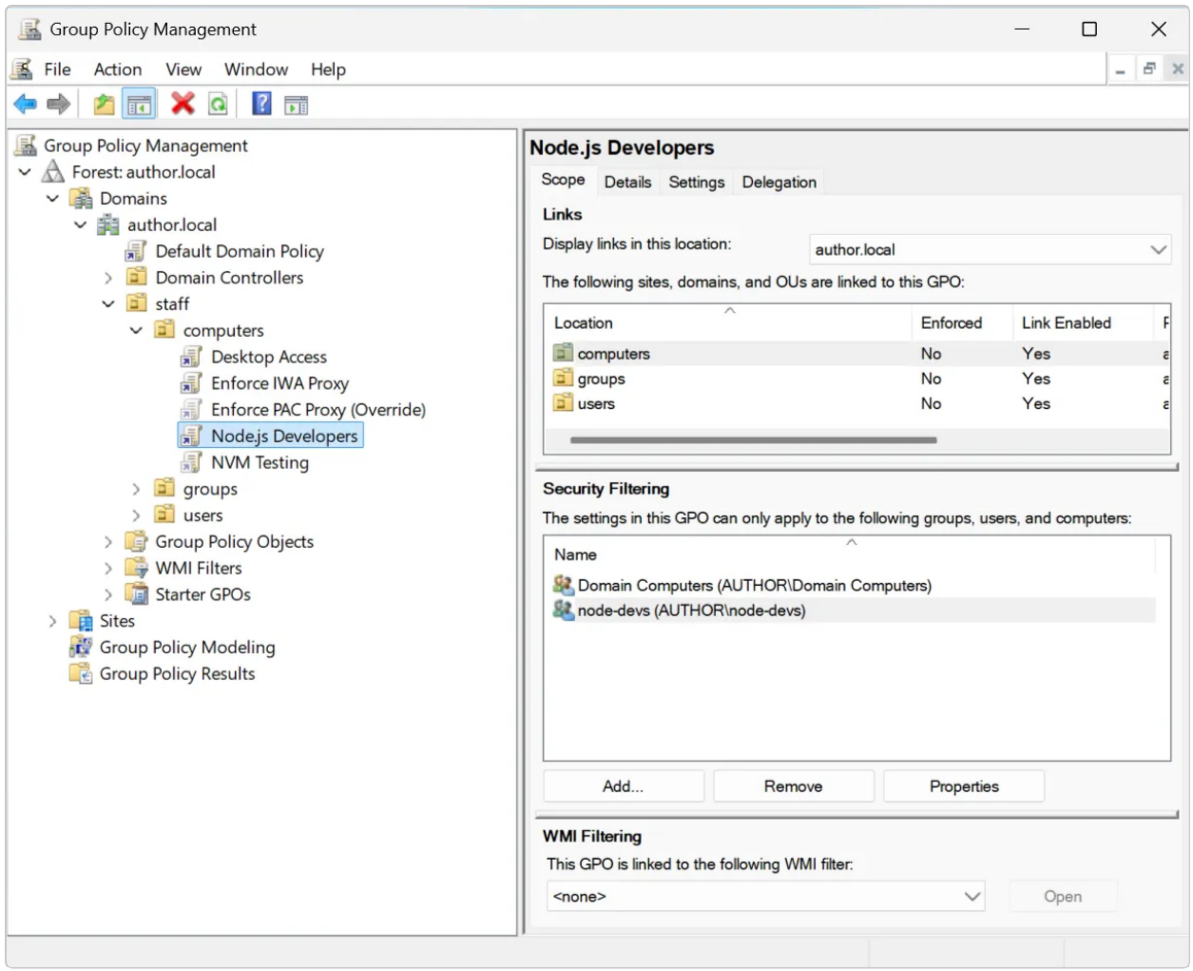Collapse the Forest: author.local node
The height and width of the screenshot is (971, 1193).
[x=25, y=172]
